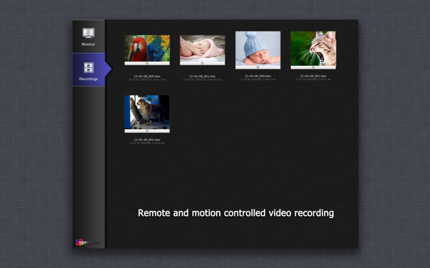Select the 12-04-08_000.mov file name
This screenshot has height=268, width=430.
pyautogui.click(x=147, y=76)
